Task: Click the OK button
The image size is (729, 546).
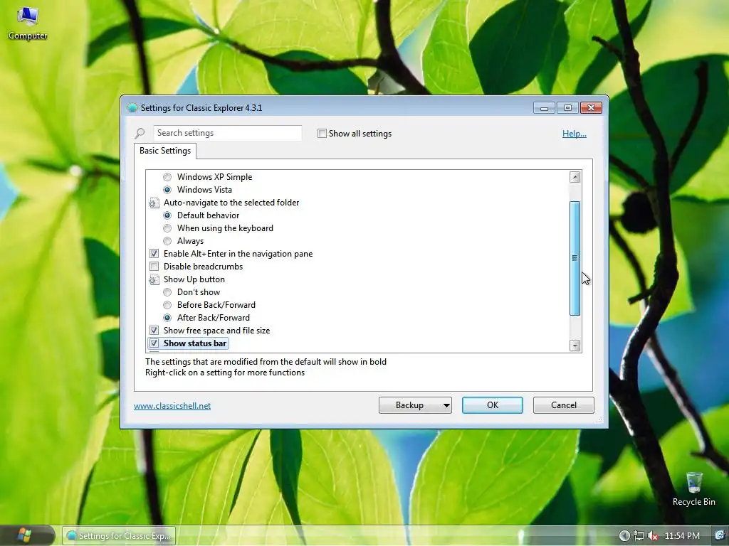Action: (493, 405)
